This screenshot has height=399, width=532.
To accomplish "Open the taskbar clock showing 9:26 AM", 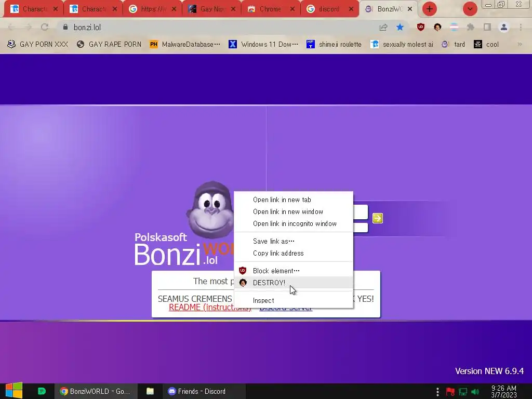I will [x=504, y=392].
